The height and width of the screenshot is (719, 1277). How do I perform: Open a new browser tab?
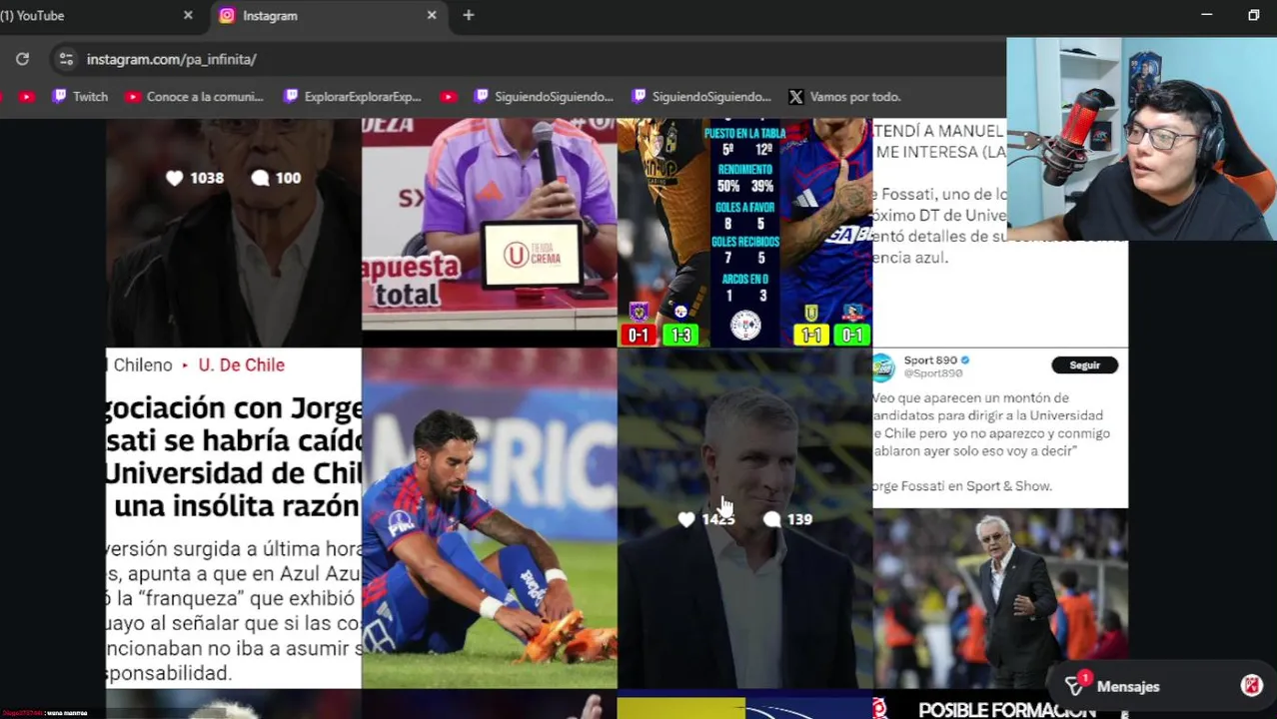[469, 16]
